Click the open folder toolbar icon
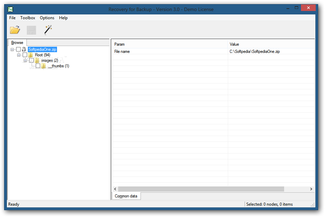This screenshot has height=217, width=325. pyautogui.click(x=15, y=30)
